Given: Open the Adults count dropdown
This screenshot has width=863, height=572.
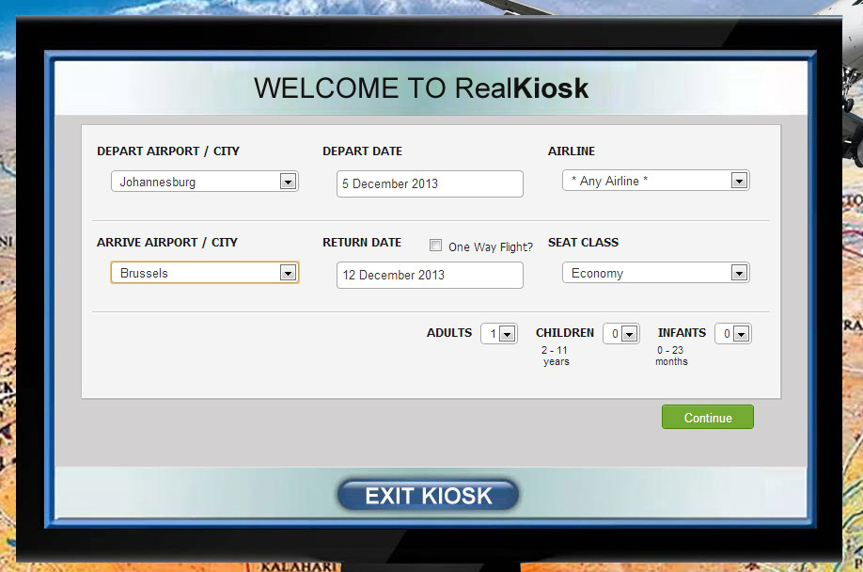Looking at the screenshot, I should tap(499, 334).
